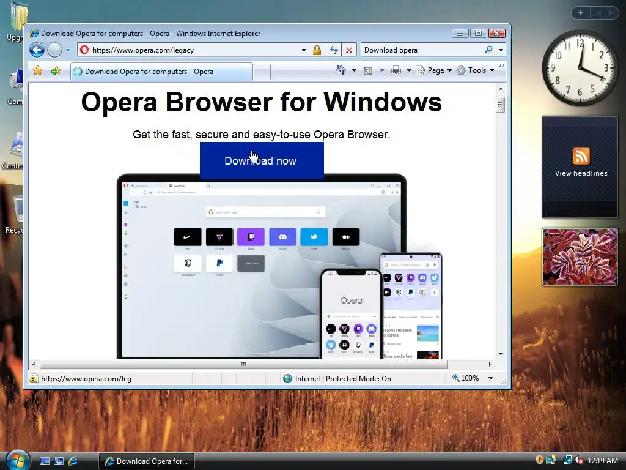626x470 pixels.
Task: Click the horizontal scrollbar thumb
Action: coord(243,364)
